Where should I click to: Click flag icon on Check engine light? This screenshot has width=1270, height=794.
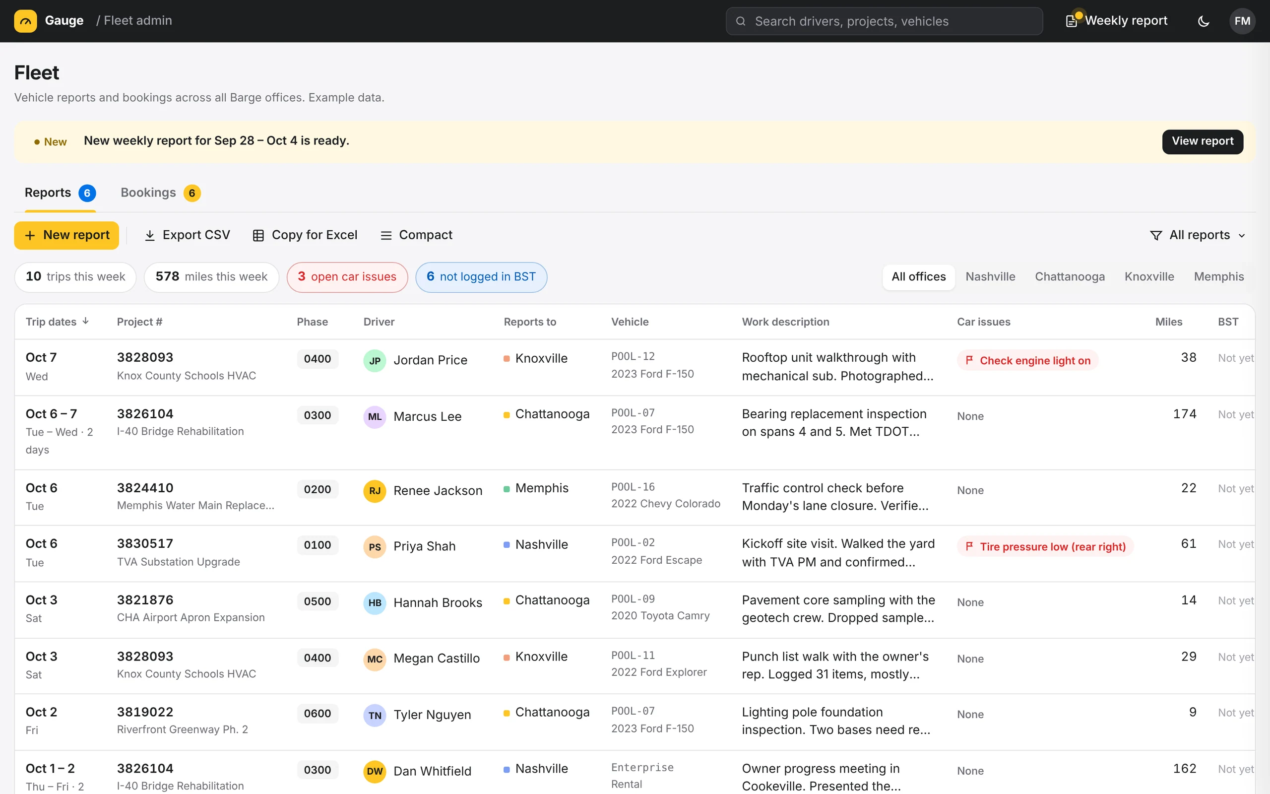click(x=969, y=360)
